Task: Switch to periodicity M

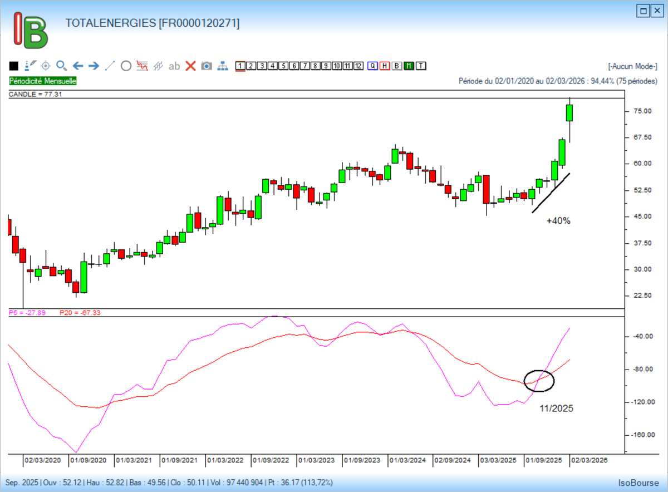Action: [x=409, y=66]
